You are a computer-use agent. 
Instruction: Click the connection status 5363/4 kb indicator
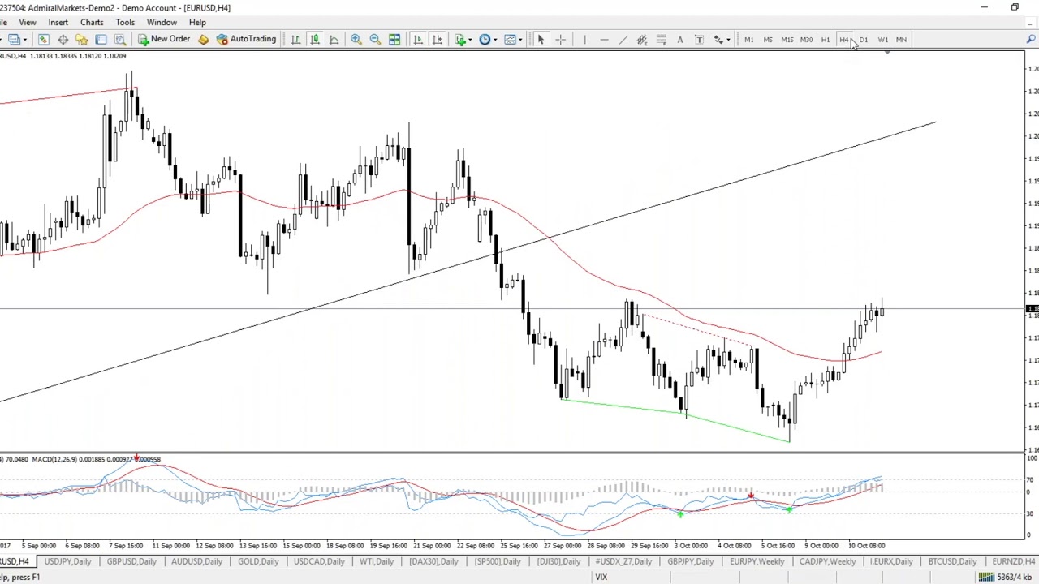point(1006,577)
